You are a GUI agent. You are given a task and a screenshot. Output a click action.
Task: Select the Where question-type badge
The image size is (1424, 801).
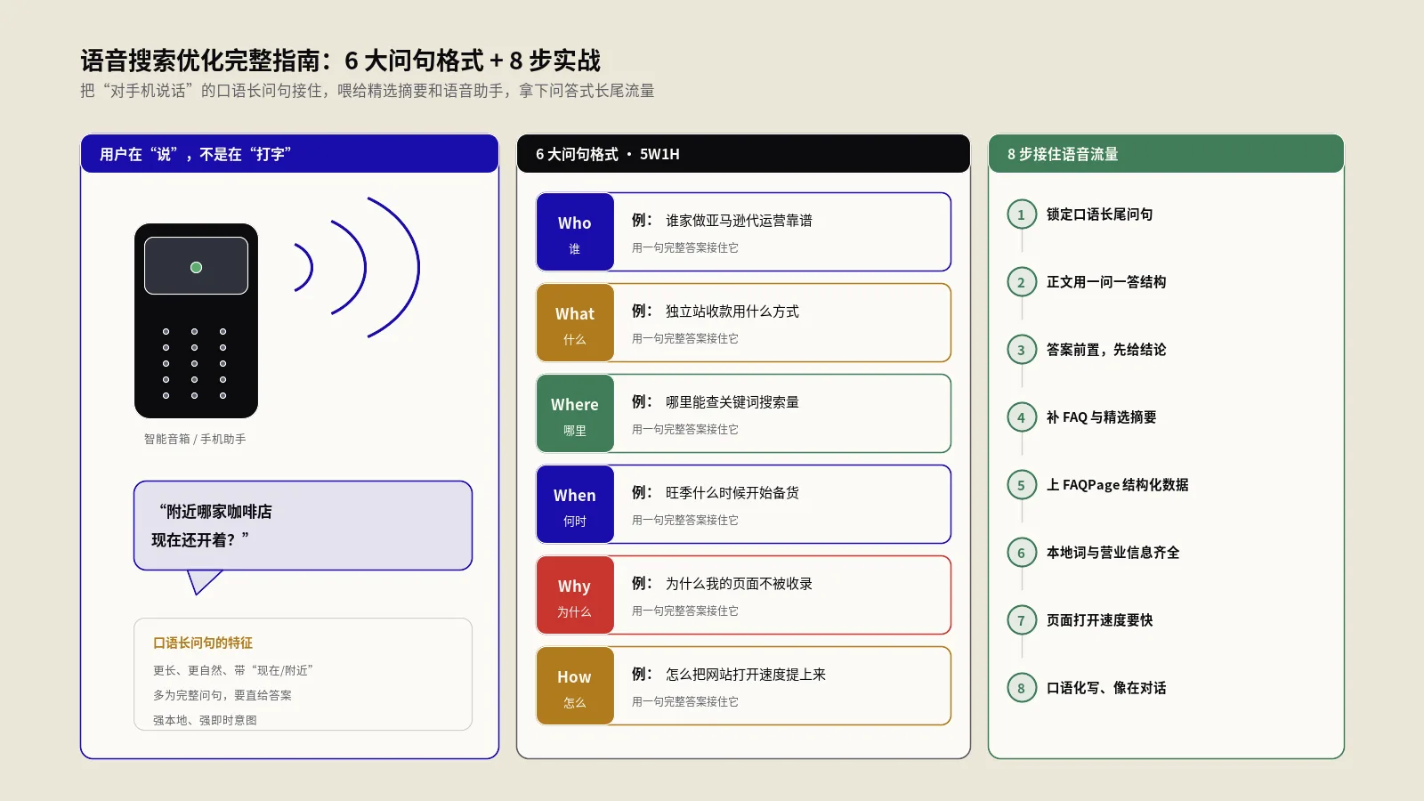point(575,413)
